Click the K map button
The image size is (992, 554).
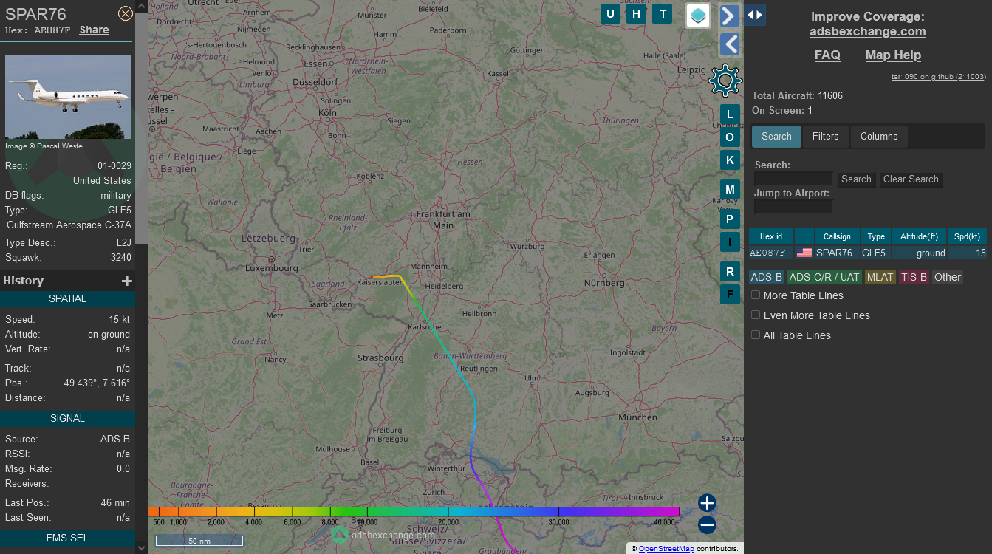(x=730, y=160)
